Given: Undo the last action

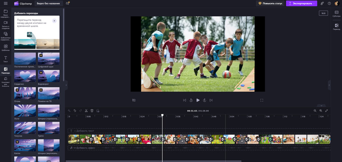Looking at the screenshot, I should pyautogui.click(x=75, y=111).
